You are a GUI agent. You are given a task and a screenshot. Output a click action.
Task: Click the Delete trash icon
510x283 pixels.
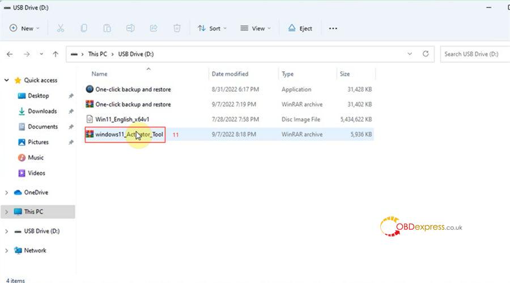coord(177,28)
